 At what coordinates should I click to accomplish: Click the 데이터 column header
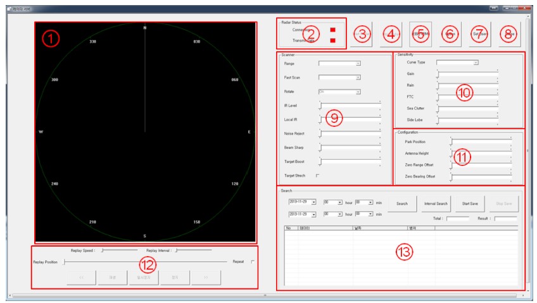point(325,228)
